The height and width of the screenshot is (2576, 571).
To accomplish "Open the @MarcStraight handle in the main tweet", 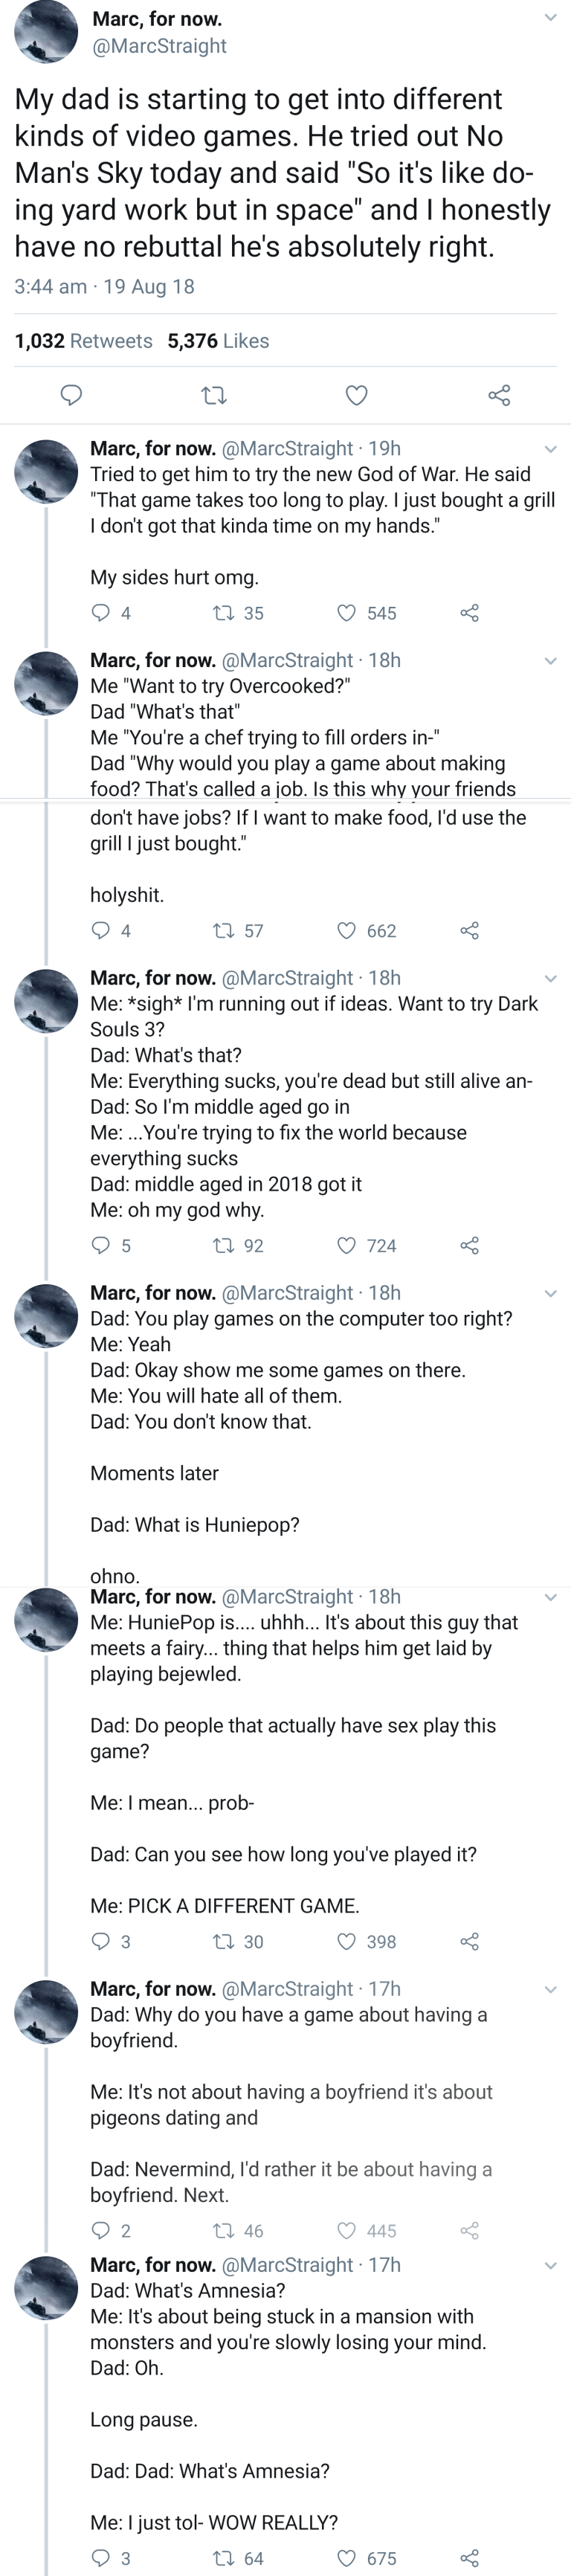I will (x=159, y=46).
